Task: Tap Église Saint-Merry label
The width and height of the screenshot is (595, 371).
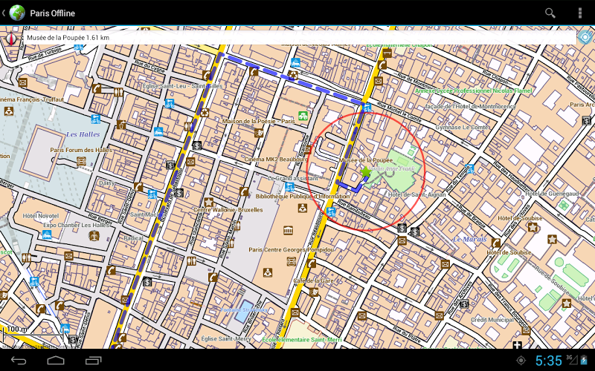Action: (226, 338)
